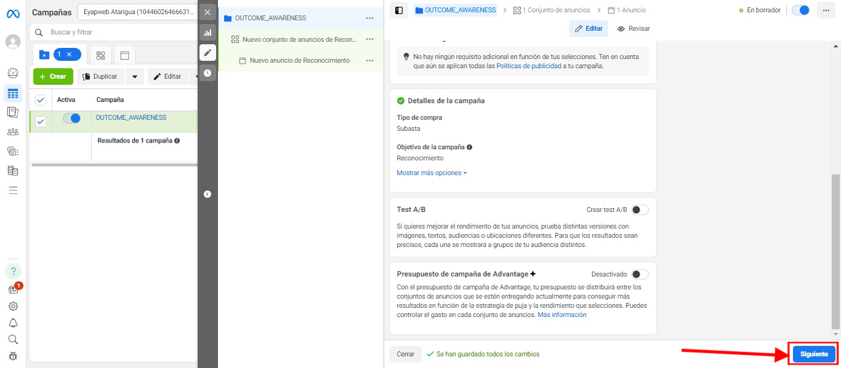Open the account overview gauge icon

pyautogui.click(x=13, y=73)
